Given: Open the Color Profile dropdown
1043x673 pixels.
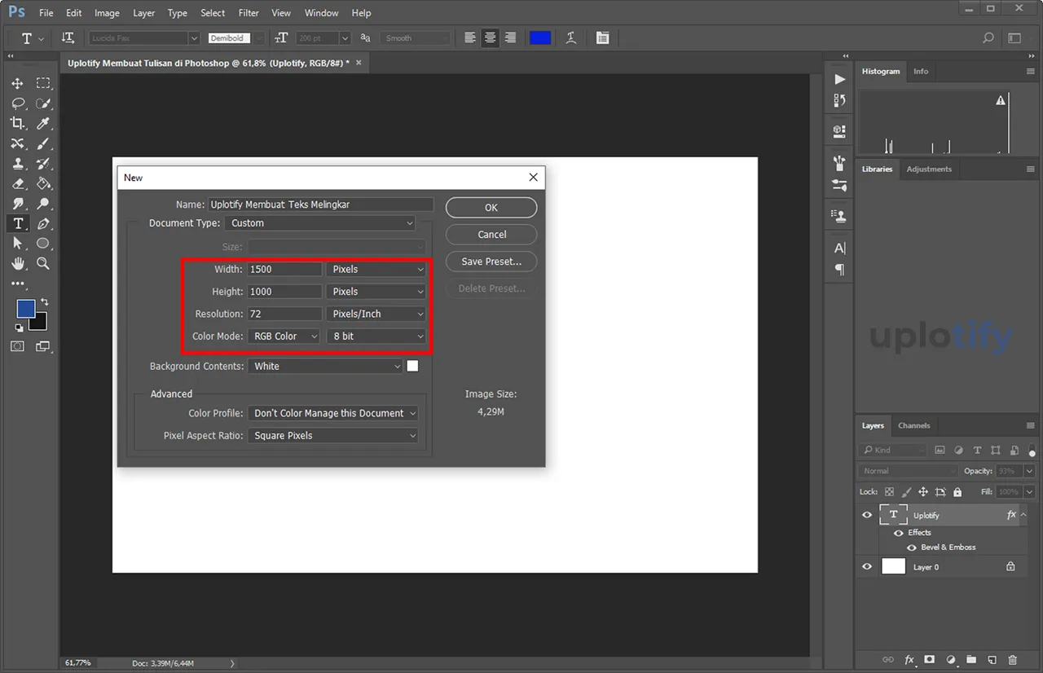Looking at the screenshot, I should tap(332, 413).
